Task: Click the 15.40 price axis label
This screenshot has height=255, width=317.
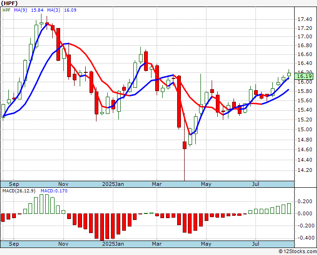Action: click(x=305, y=110)
